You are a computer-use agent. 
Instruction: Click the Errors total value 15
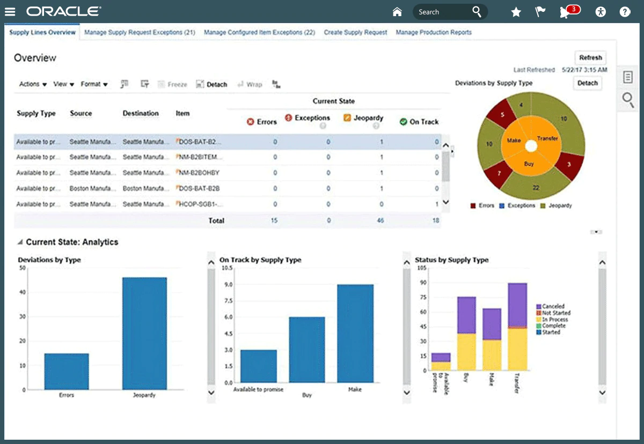pyautogui.click(x=274, y=220)
